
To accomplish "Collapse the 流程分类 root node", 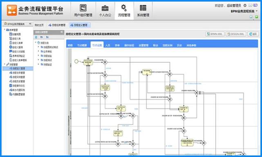I will (x=36, y=42).
